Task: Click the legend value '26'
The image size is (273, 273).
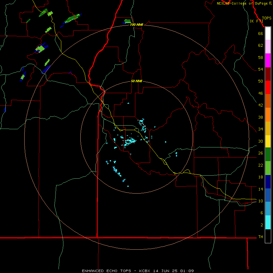Action: [261, 153]
